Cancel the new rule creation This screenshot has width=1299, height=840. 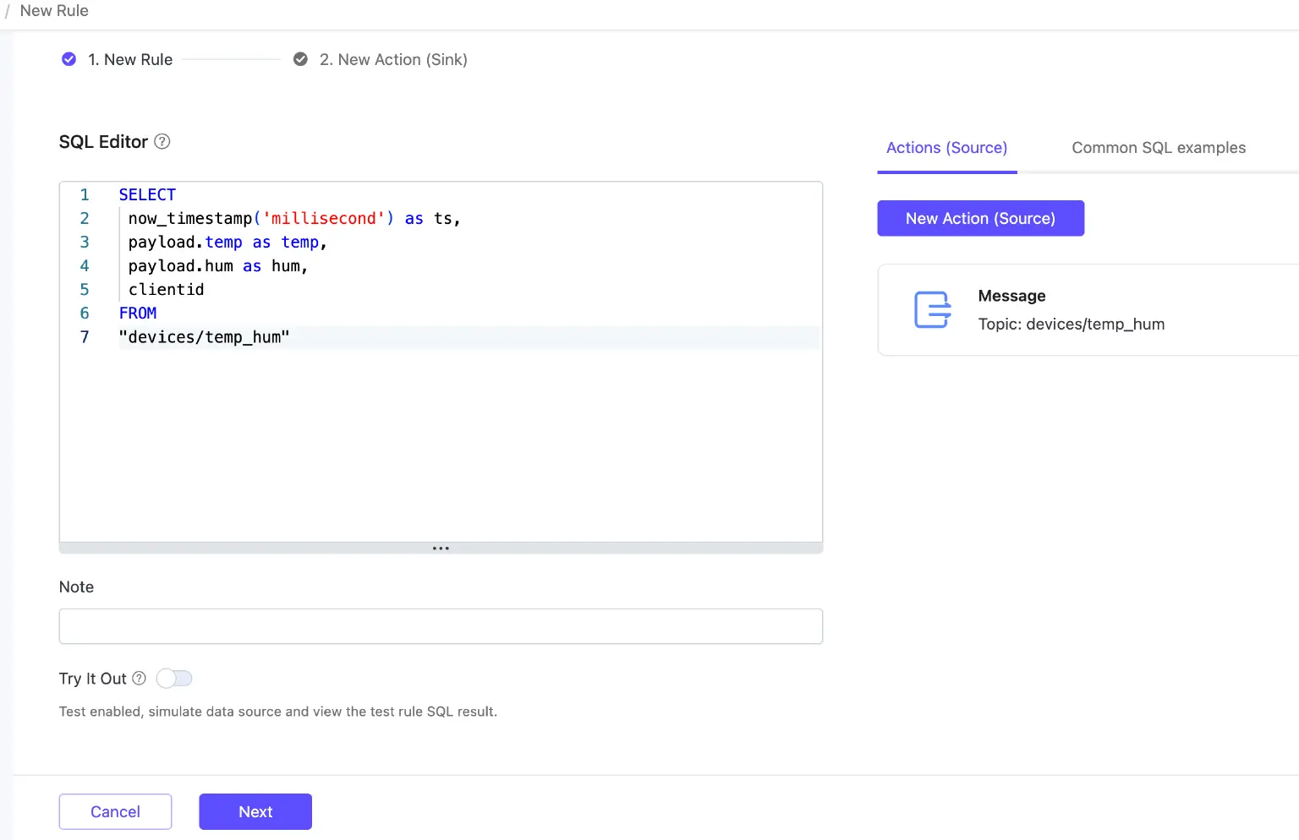click(115, 812)
